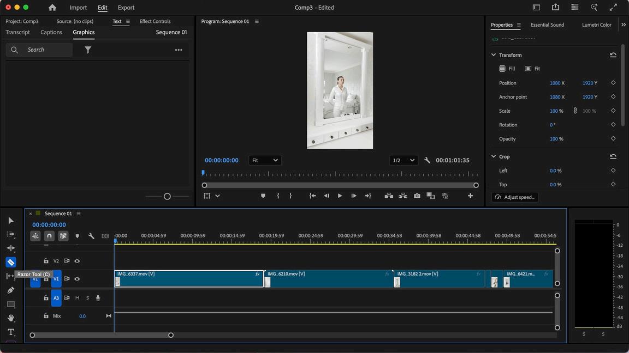629x353 pixels.
Task: Open program monitor settings wrench
Action: (x=427, y=160)
